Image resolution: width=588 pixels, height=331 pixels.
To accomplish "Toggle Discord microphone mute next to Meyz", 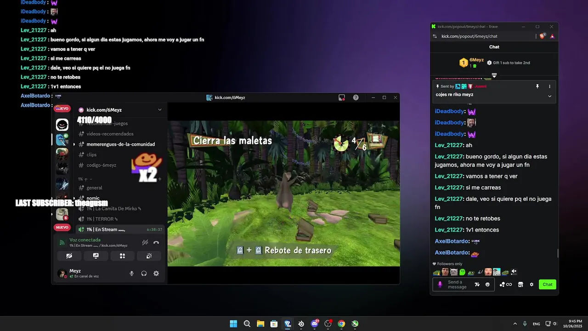I will point(131,274).
